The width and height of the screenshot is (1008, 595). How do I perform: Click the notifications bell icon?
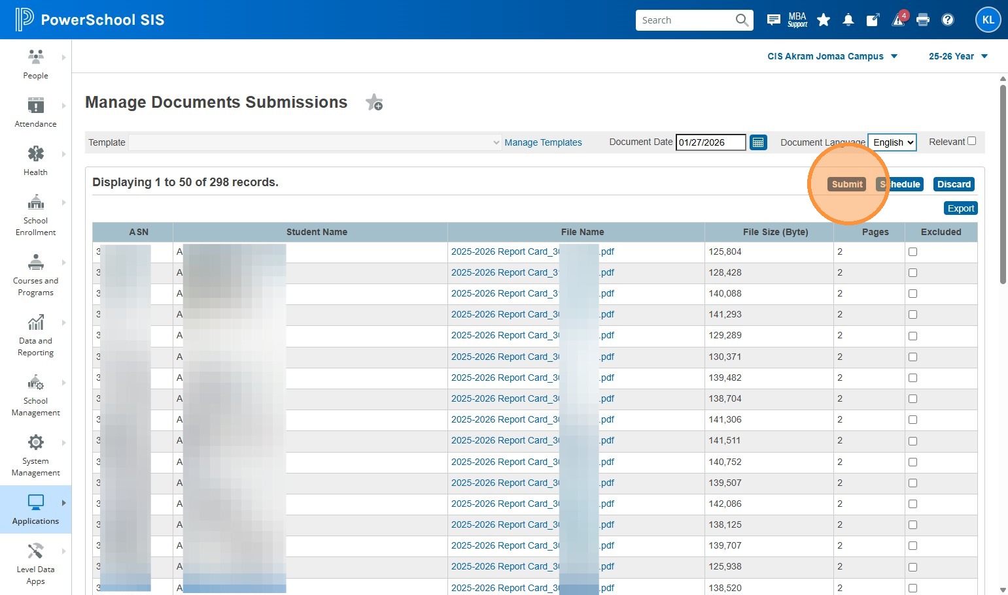coord(848,20)
